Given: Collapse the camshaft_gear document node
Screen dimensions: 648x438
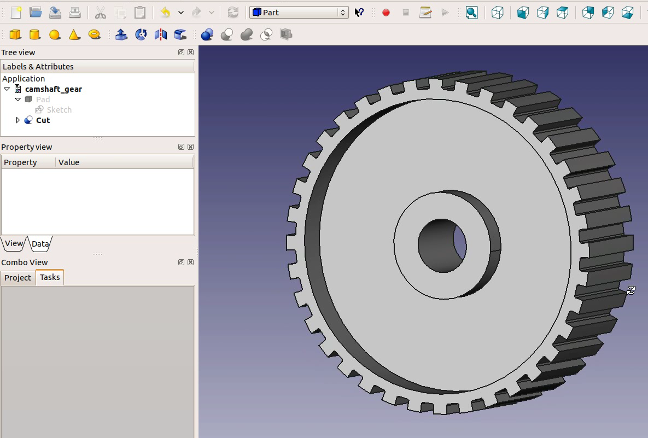Looking at the screenshot, I should (7, 89).
